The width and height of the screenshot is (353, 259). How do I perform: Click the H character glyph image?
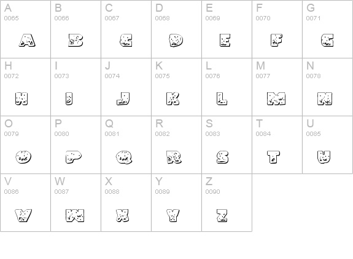[21, 98]
